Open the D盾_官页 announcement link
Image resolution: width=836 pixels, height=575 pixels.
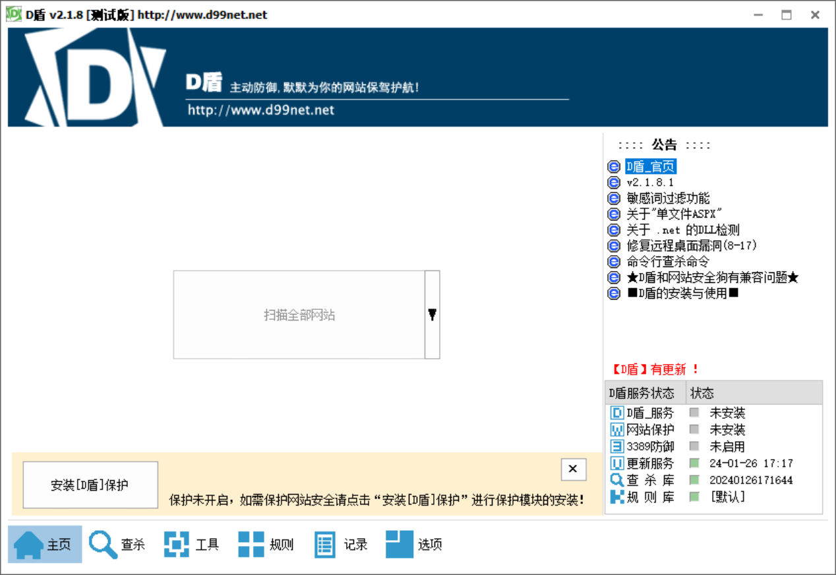pos(650,166)
